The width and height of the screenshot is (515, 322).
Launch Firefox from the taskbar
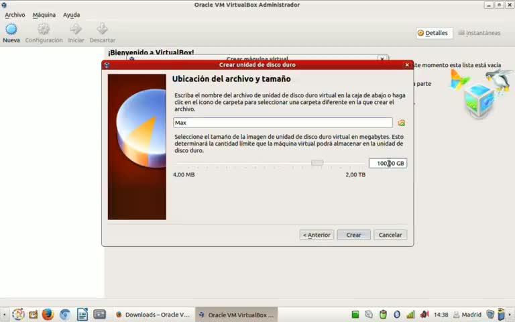[48, 315]
